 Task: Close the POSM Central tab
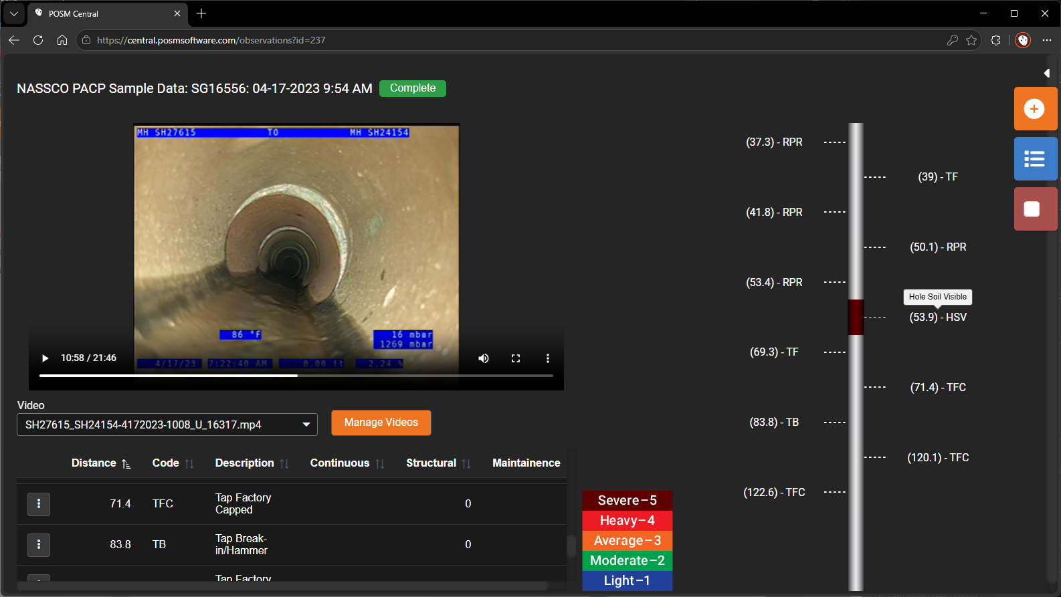177,13
